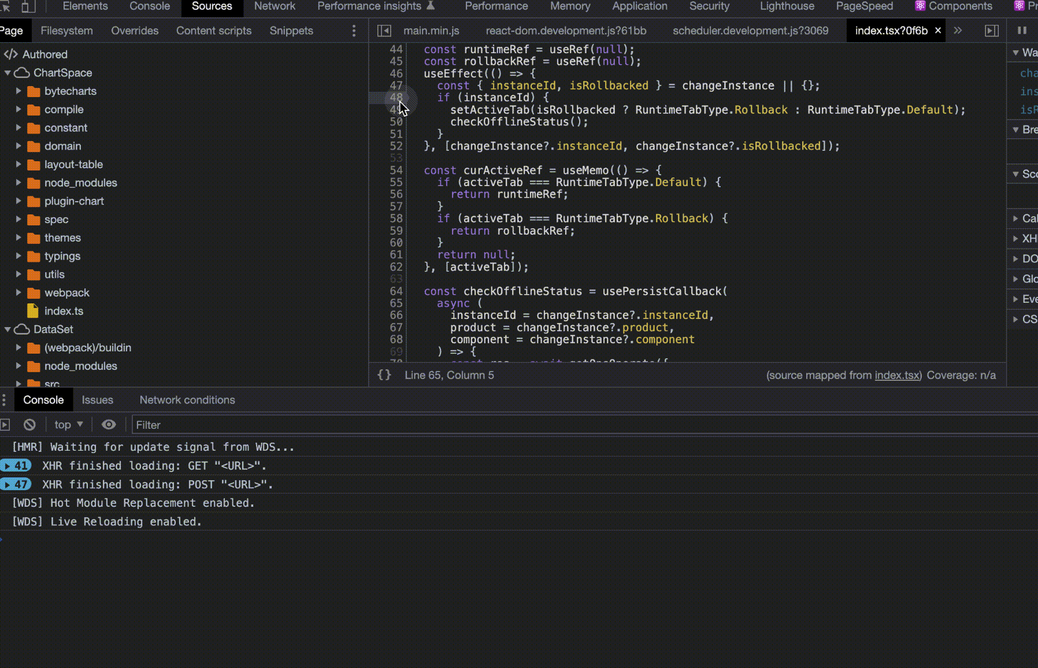Expand the spec folder
The image size is (1038, 668).
click(x=18, y=220)
